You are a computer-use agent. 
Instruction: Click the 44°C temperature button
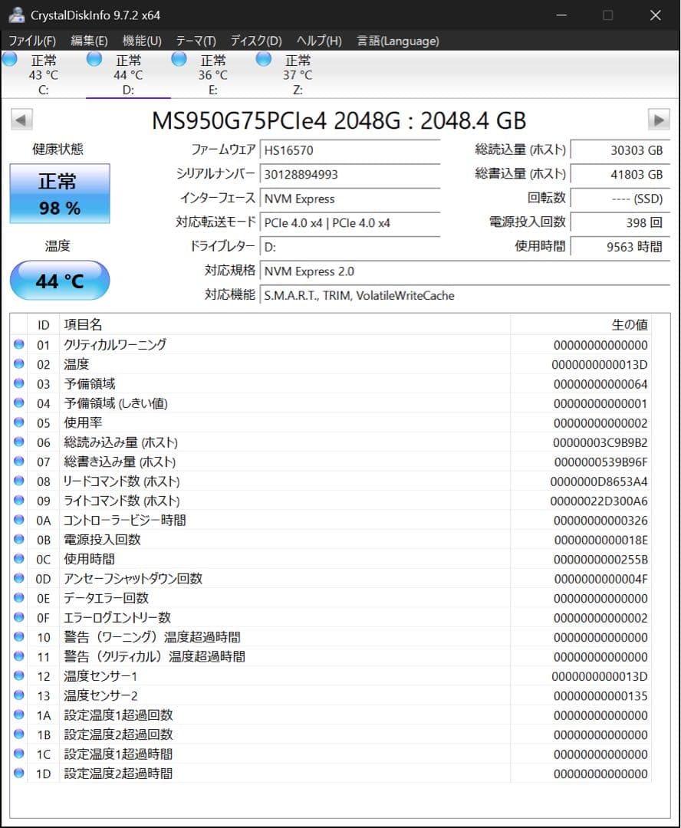coord(59,281)
